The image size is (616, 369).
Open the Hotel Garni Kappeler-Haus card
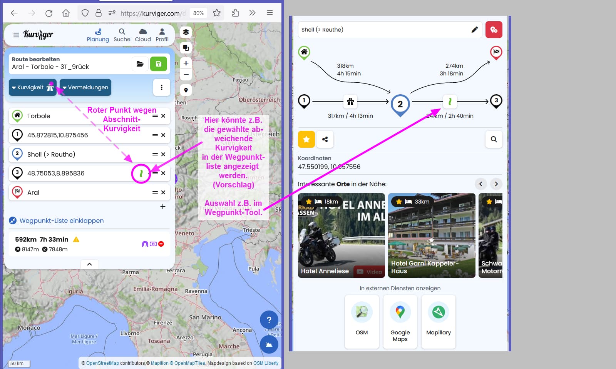(x=432, y=235)
